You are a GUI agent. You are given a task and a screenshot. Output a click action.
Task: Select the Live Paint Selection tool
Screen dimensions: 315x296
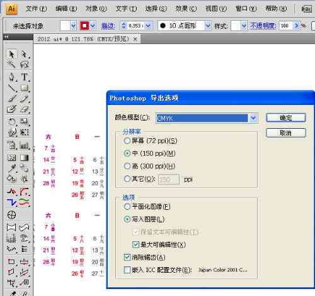tap(25, 178)
